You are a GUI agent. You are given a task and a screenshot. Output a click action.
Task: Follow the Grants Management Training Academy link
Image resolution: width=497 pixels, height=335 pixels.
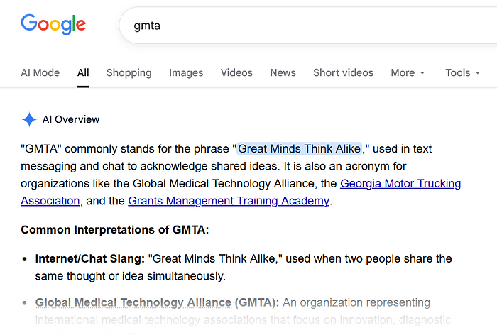(x=228, y=201)
